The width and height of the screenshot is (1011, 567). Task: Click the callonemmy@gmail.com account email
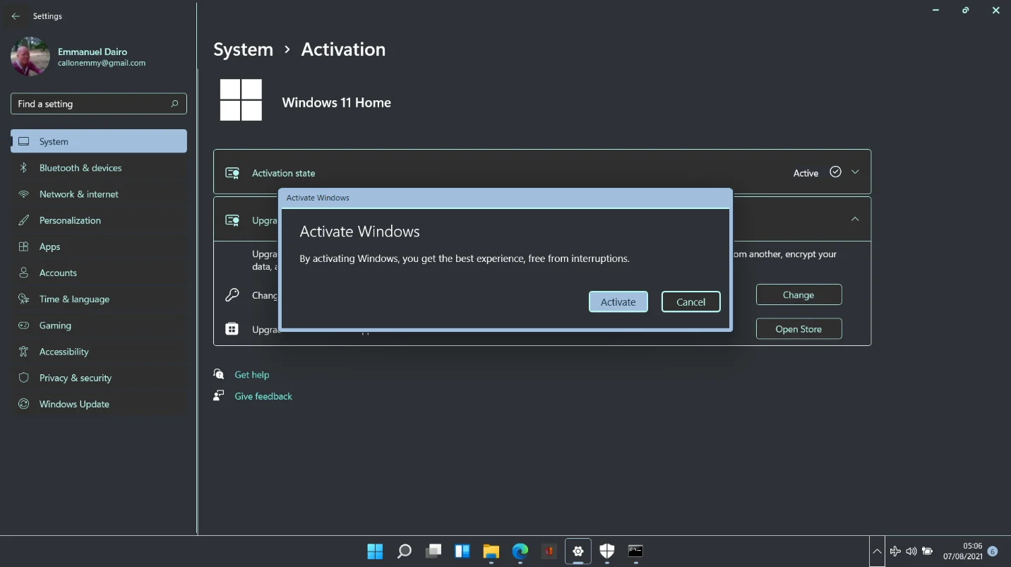(102, 63)
